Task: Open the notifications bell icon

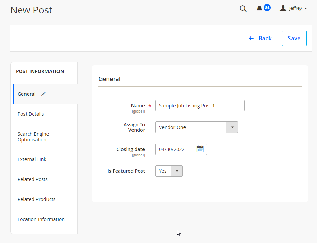Action: 260,9
